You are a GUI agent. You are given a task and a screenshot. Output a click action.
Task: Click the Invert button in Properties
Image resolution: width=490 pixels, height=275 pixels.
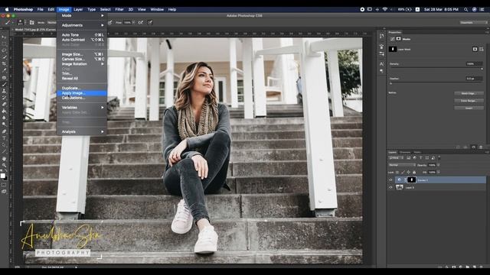pos(469,108)
